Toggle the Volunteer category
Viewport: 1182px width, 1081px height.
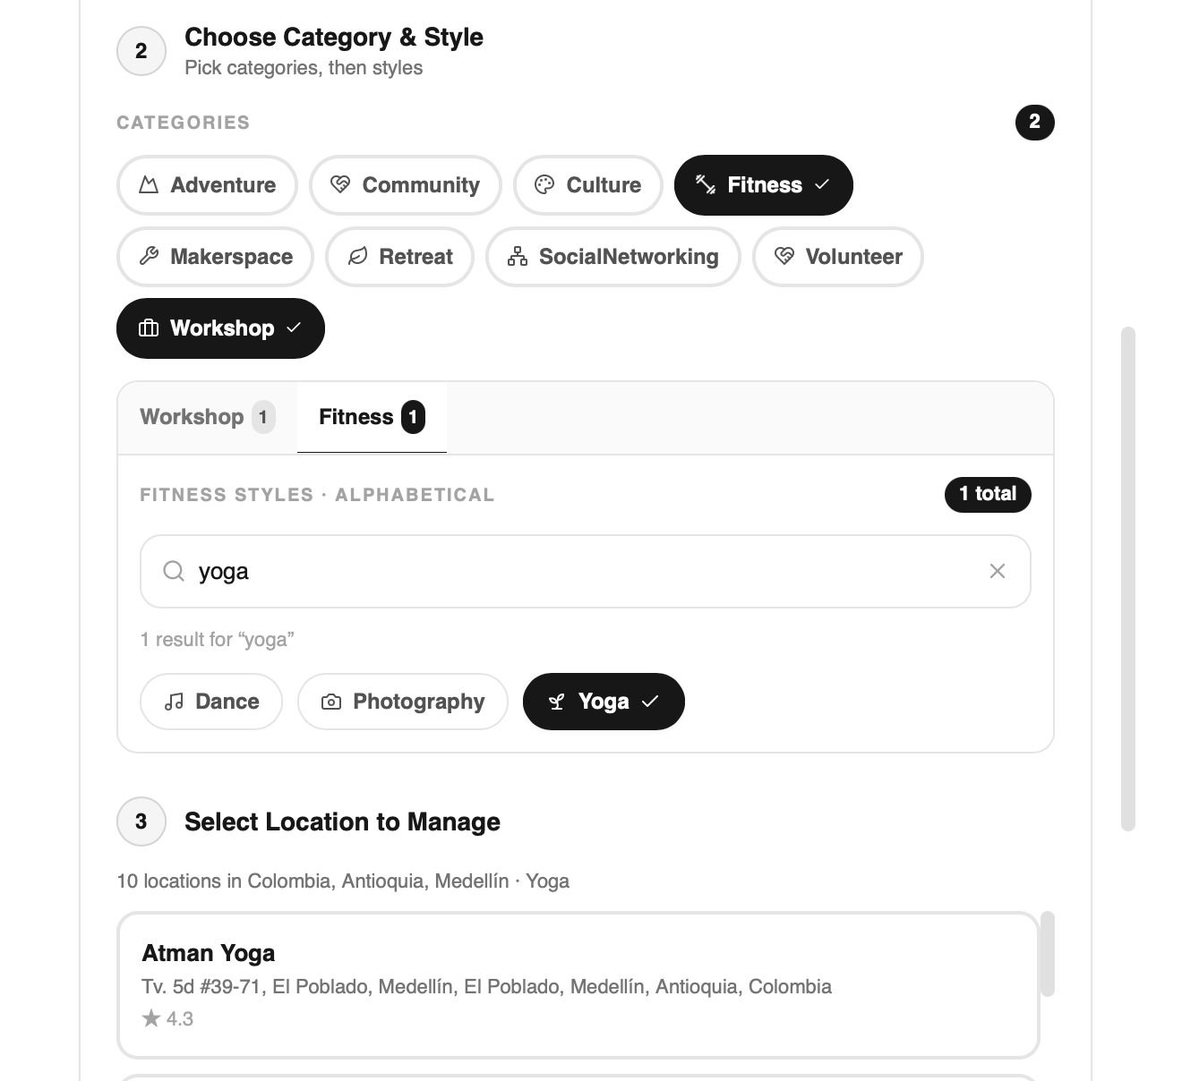tap(838, 257)
